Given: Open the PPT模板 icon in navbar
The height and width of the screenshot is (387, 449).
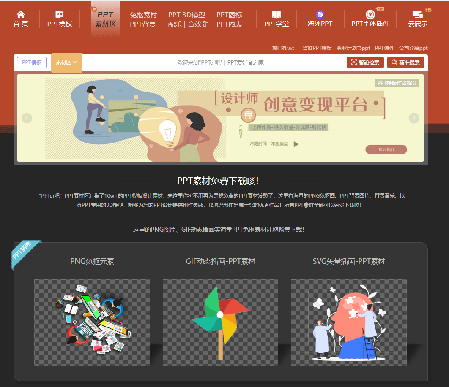Looking at the screenshot, I should point(60,15).
